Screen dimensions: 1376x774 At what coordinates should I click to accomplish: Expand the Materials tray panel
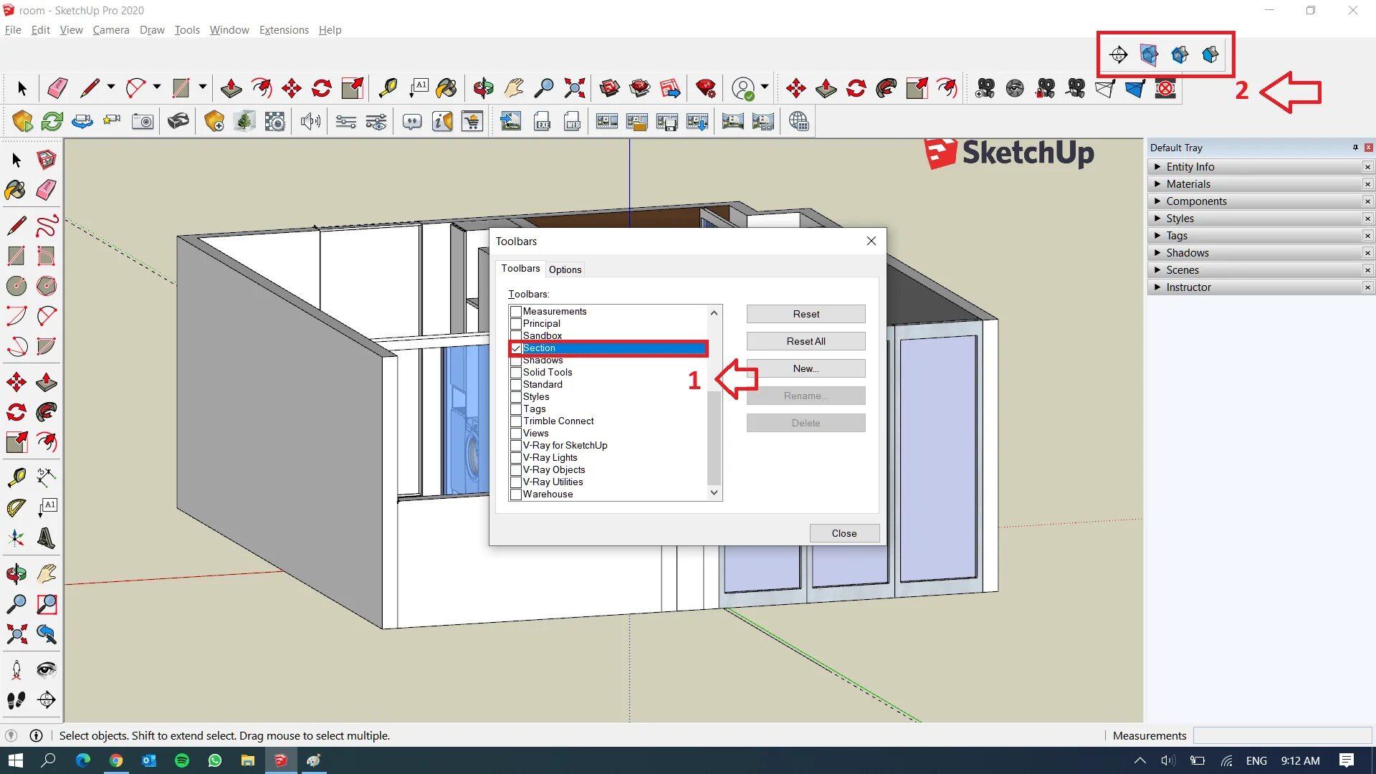[x=1188, y=184]
